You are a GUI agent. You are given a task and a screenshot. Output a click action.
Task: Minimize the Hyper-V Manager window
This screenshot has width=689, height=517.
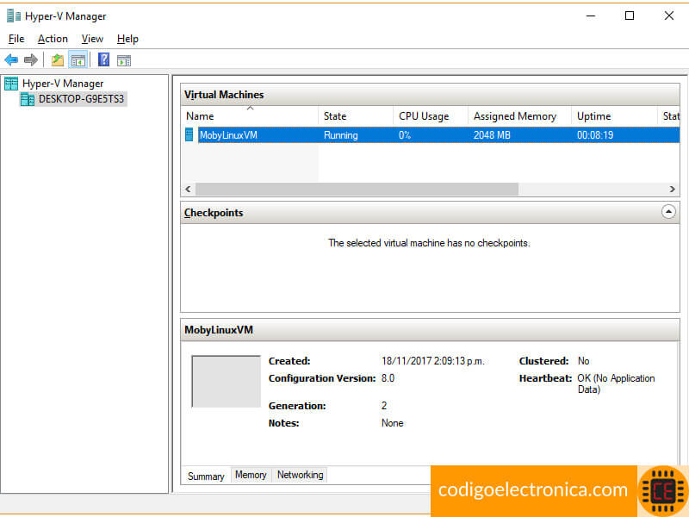click(x=591, y=16)
